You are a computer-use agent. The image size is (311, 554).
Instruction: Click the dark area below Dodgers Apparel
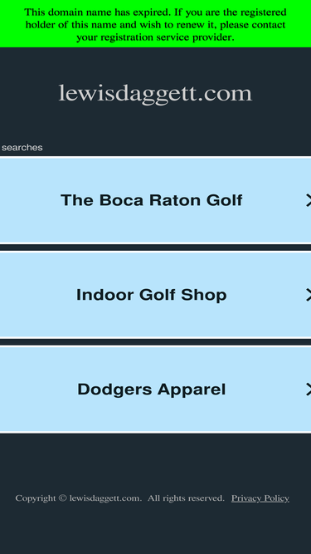[156, 459]
